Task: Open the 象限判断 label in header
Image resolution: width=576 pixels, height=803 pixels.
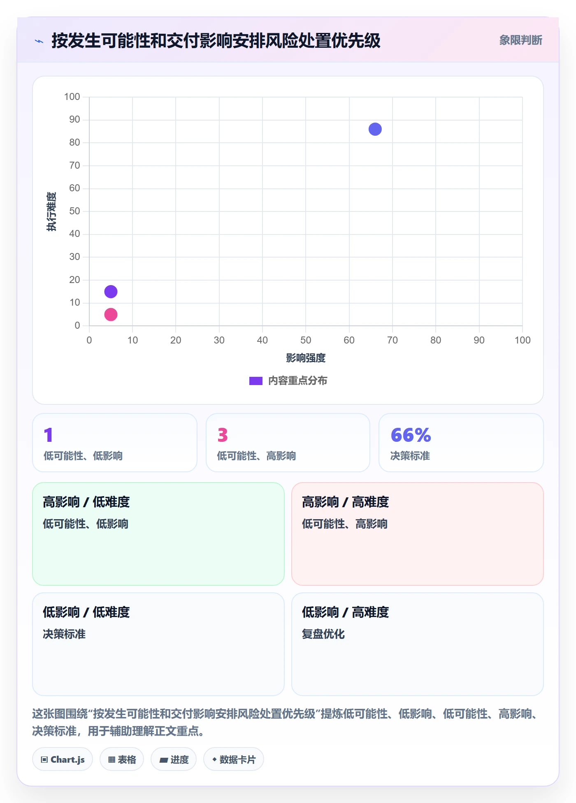Action: pos(520,40)
